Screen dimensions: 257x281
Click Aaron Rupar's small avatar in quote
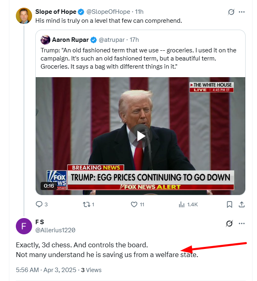coord(45,39)
